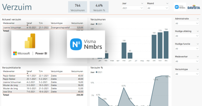Click the large Visma Nmbrs logo card

coord(86,44)
